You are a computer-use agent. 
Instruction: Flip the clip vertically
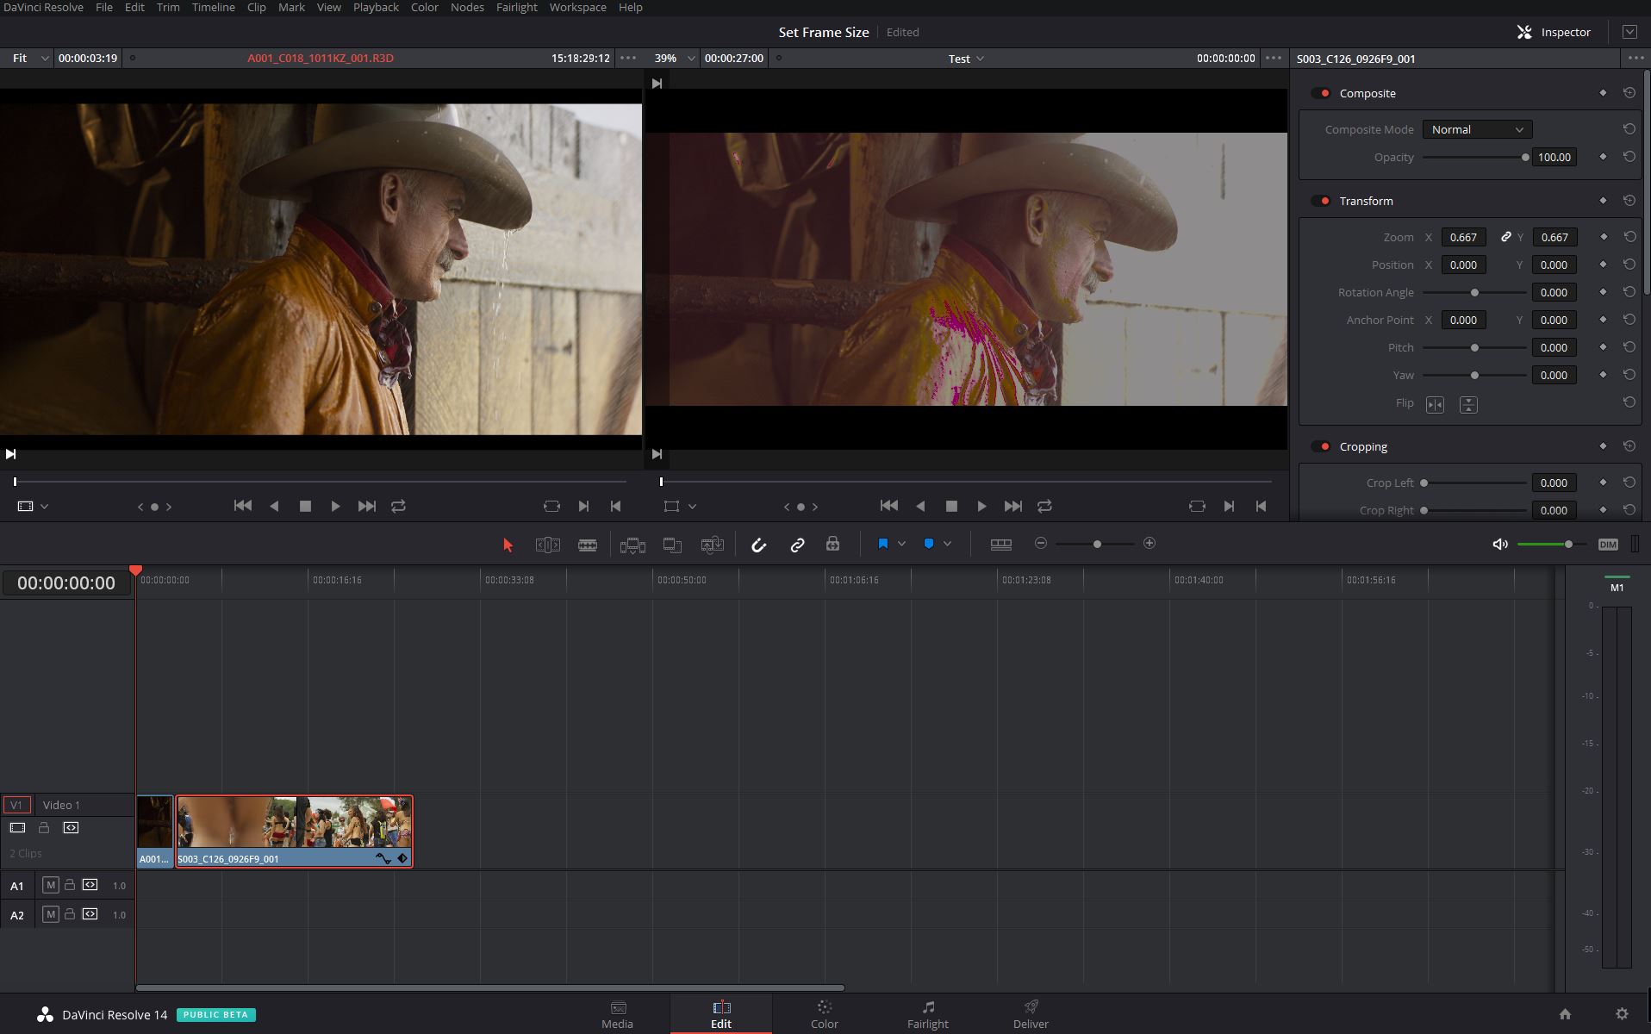1468,404
